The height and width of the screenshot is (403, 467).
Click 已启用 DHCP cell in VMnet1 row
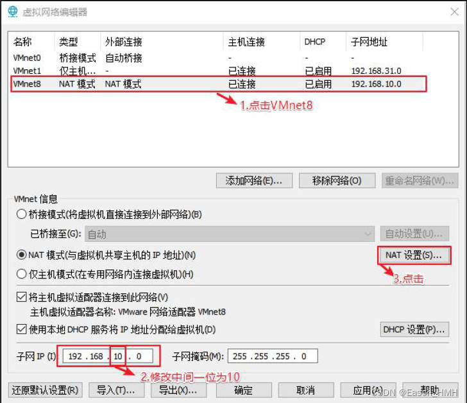[318, 71]
